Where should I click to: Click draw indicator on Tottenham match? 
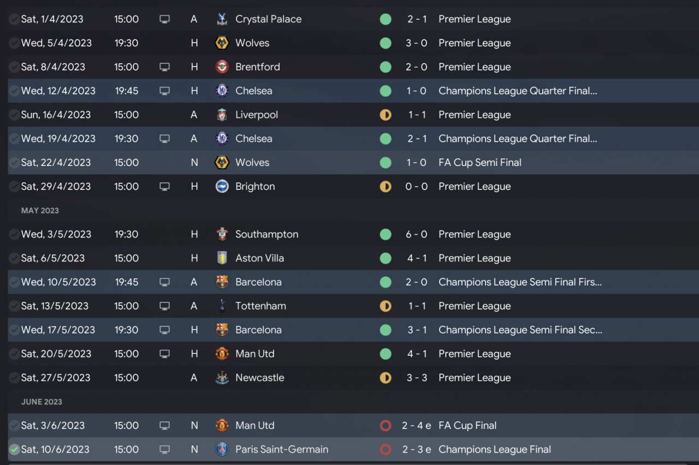point(386,306)
